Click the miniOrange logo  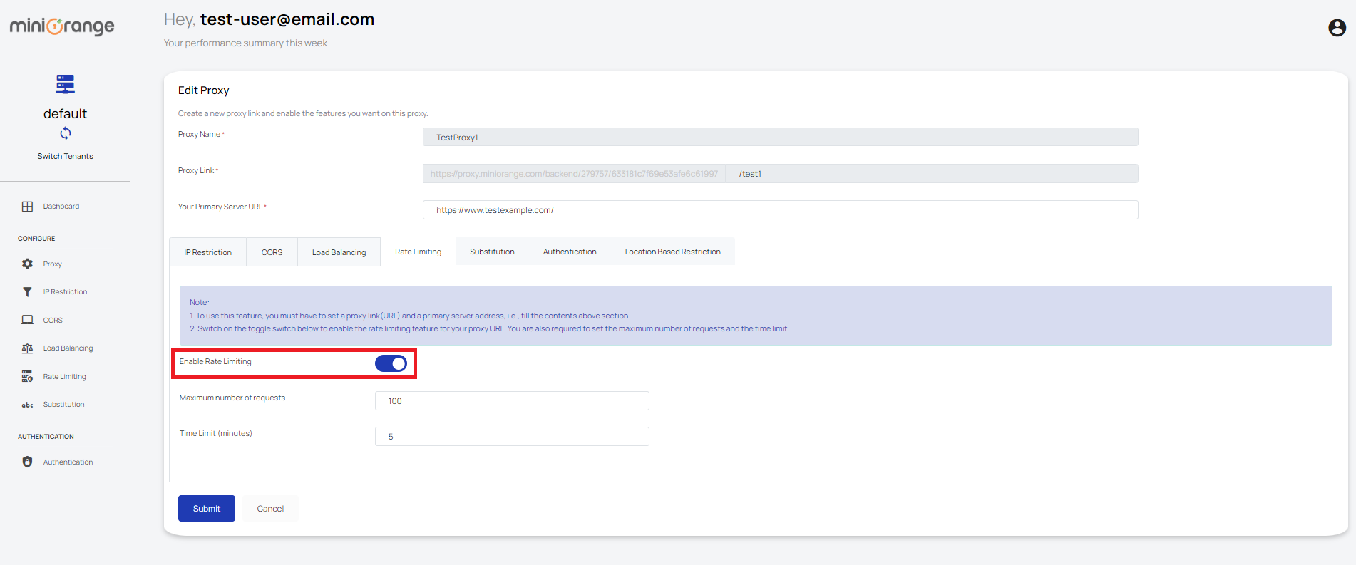62,26
